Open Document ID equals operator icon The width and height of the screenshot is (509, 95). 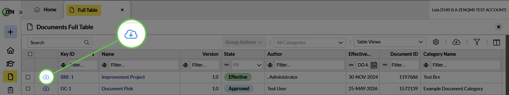pyautogui.click(x=385, y=65)
